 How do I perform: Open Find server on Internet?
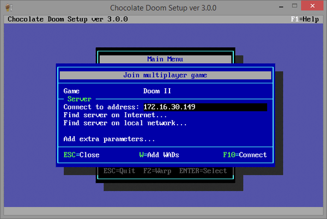pyautogui.click(x=115, y=115)
